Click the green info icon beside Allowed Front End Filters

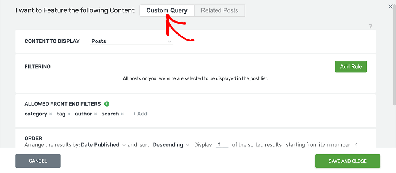click(x=107, y=104)
